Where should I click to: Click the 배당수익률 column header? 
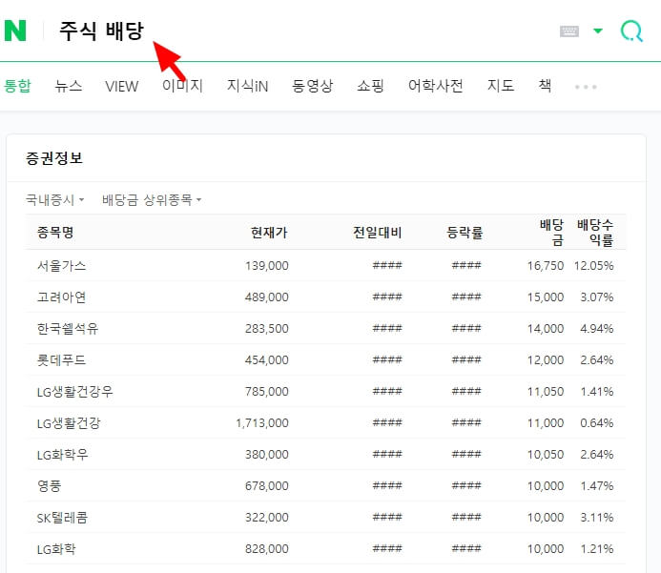coord(595,232)
